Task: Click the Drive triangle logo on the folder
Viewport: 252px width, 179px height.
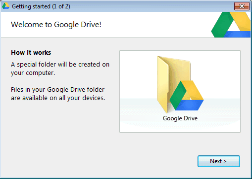Action: pos(187,95)
